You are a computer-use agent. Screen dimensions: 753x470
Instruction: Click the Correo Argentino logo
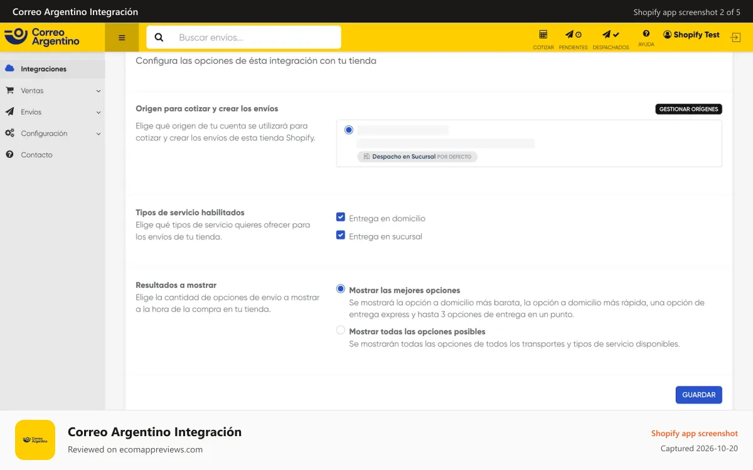42,37
